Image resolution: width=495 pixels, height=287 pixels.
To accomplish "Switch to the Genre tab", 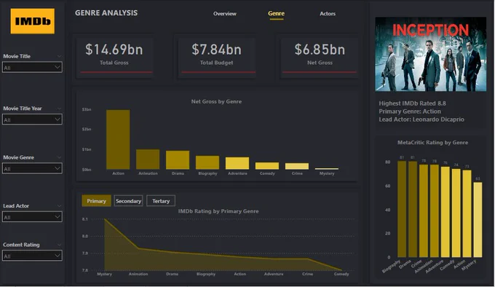I will [x=276, y=14].
